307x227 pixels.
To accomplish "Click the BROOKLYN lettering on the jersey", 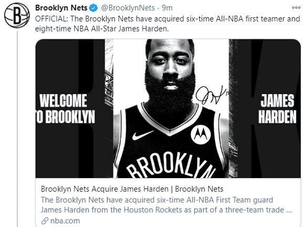I will pos(171,165).
